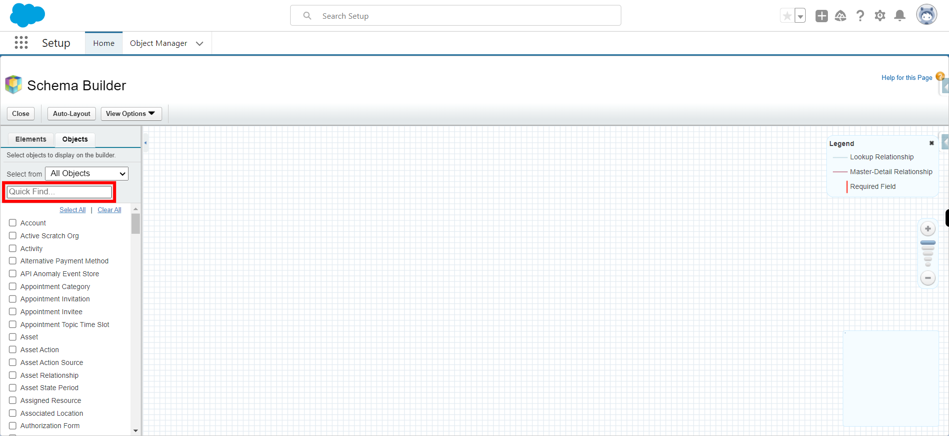The height and width of the screenshot is (436, 949).
Task: Focus the Search Setup field
Action: pos(456,16)
